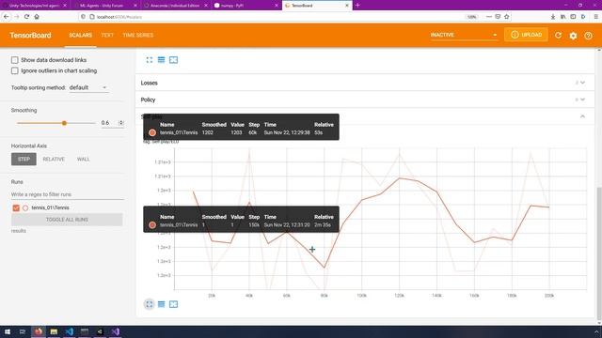Open browser downloads icon

coord(553,17)
